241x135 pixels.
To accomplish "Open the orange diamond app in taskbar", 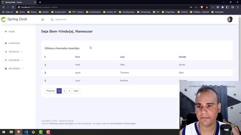I will 34,132.
